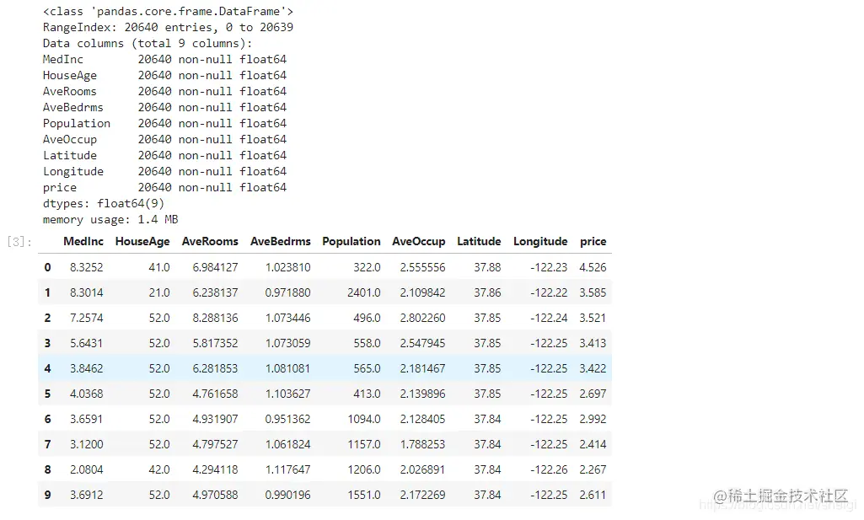Viewport: 864px width, 520px height.
Task: Click the Latitude cell 37.86
Action: (488, 292)
